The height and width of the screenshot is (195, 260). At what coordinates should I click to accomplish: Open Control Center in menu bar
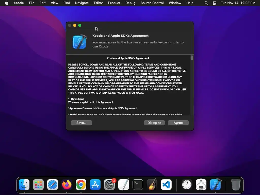[x=214, y=3]
